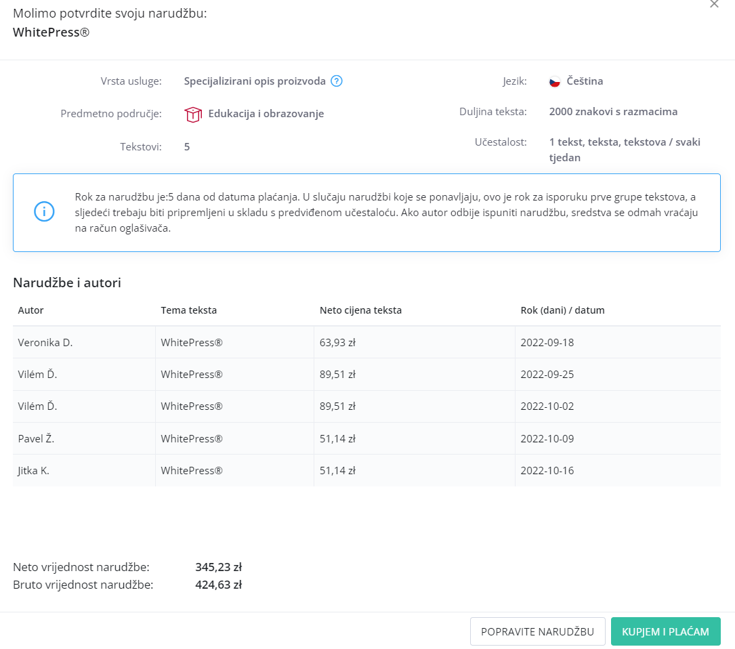Click the KUPJEM I PLAĆAM button
Image resolution: width=735 pixels, height=649 pixels.
665,631
